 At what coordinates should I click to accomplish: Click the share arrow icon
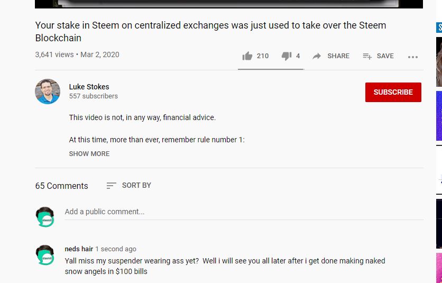[317, 56]
